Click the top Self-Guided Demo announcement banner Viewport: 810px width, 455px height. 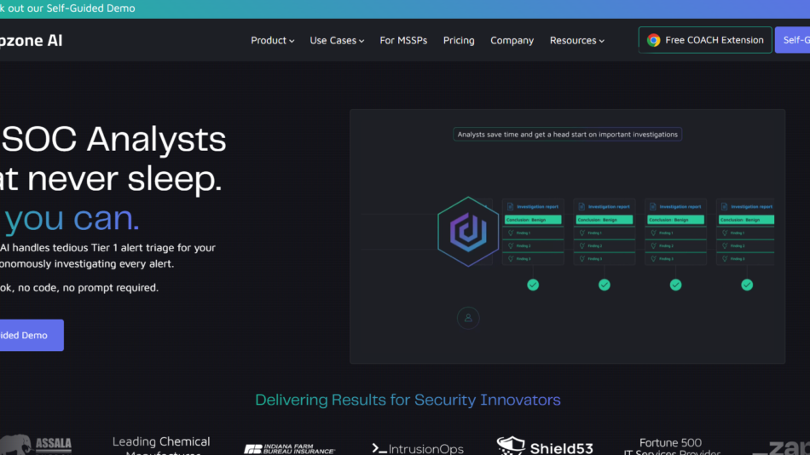68,9
